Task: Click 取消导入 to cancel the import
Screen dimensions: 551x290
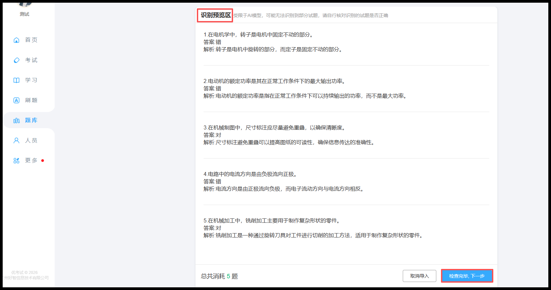Action: [x=420, y=276]
